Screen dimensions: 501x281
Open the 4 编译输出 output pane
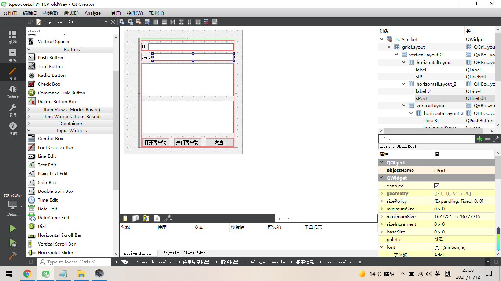227,262
